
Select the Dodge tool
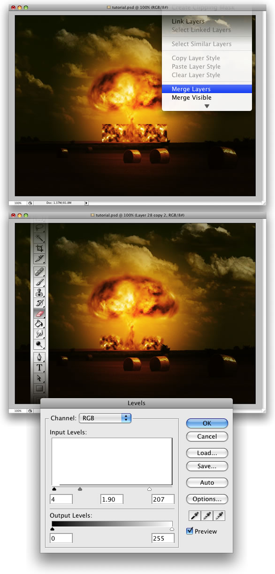pos(40,344)
